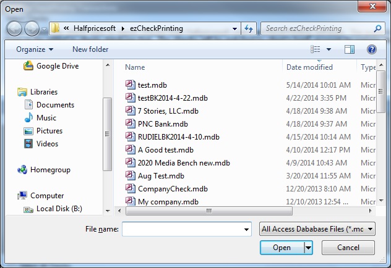391x268 pixels.
Task: Click the Change your view icon
Action: (316, 49)
